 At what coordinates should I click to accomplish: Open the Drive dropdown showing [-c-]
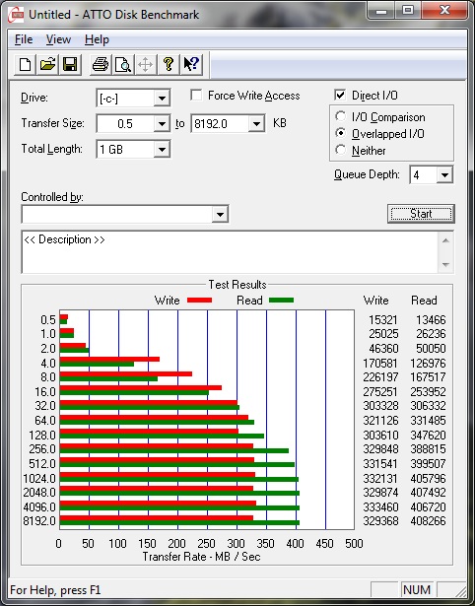(162, 99)
